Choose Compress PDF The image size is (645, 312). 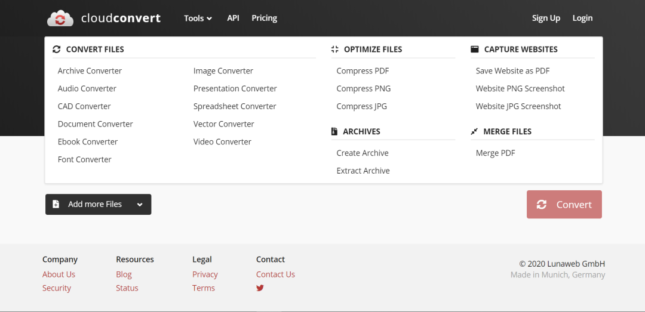pos(363,71)
